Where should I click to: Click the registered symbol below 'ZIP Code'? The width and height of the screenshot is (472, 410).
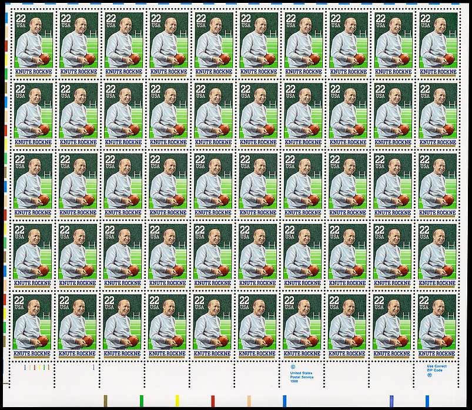point(429,375)
